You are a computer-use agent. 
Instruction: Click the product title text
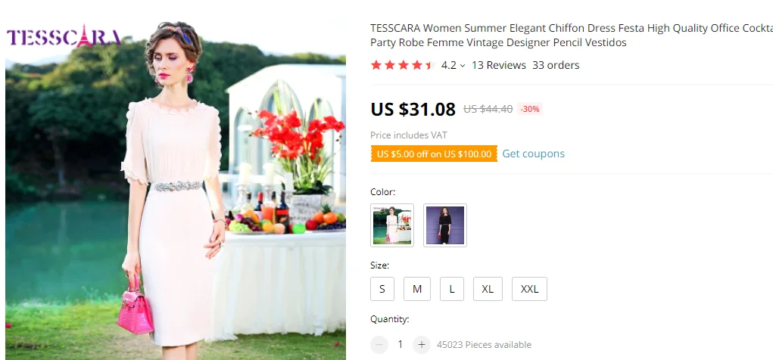572,35
